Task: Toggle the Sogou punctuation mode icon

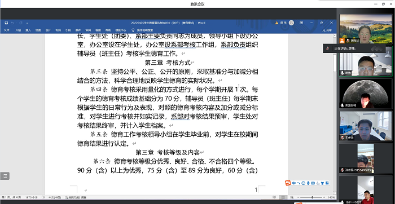Action: coord(299,183)
